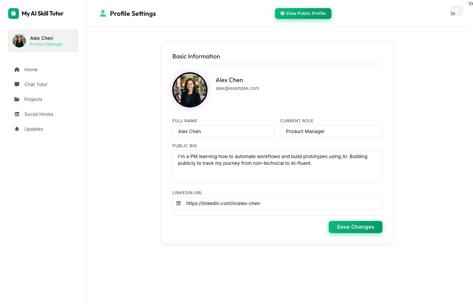Click the Chat Tutor speech bubble icon
Image resolution: width=473 pixels, height=304 pixels.
click(x=17, y=84)
